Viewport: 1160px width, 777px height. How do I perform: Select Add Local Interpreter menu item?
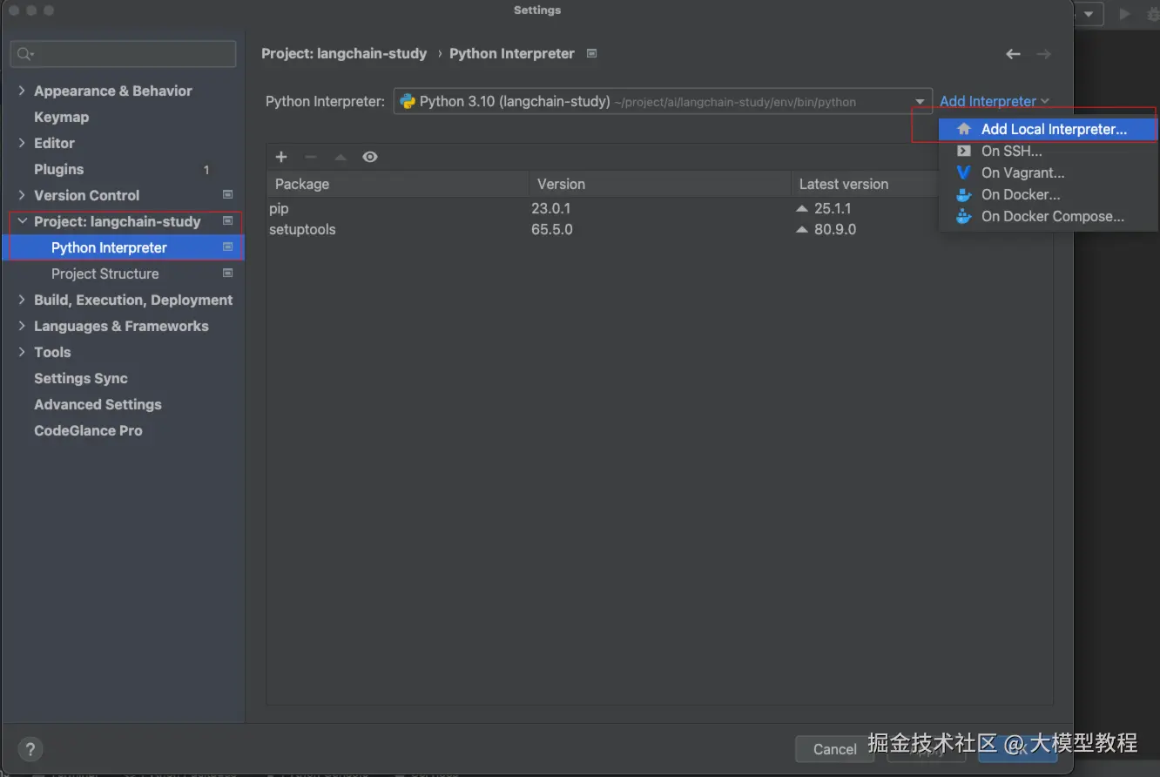(1048, 129)
